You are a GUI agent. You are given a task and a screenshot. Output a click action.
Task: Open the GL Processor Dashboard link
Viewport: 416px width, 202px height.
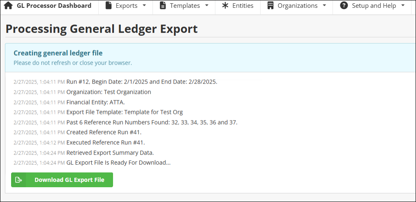coord(54,6)
